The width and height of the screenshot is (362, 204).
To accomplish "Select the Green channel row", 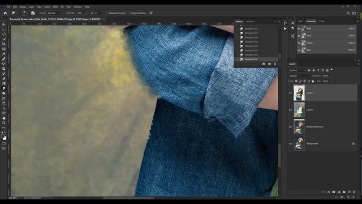I will (x=326, y=43).
